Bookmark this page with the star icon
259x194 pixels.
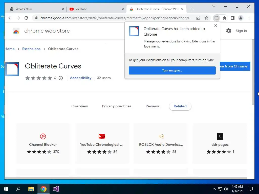tap(206, 18)
